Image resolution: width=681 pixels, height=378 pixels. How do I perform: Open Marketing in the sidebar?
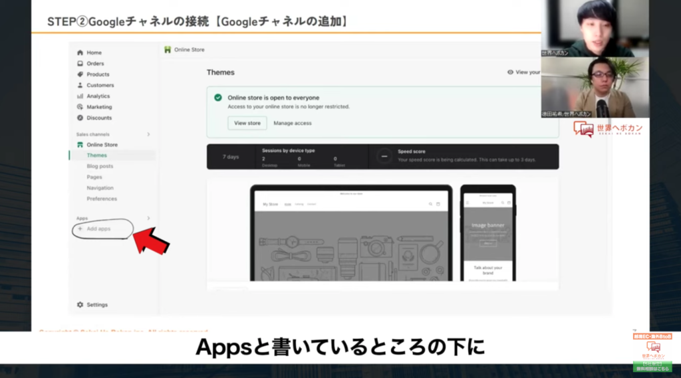pyautogui.click(x=99, y=107)
